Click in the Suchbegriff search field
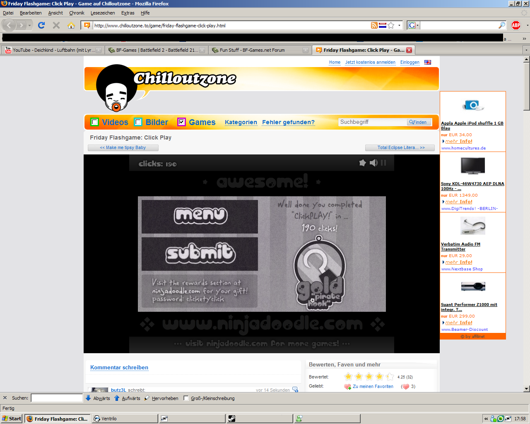This screenshot has width=530, height=424. (x=372, y=122)
